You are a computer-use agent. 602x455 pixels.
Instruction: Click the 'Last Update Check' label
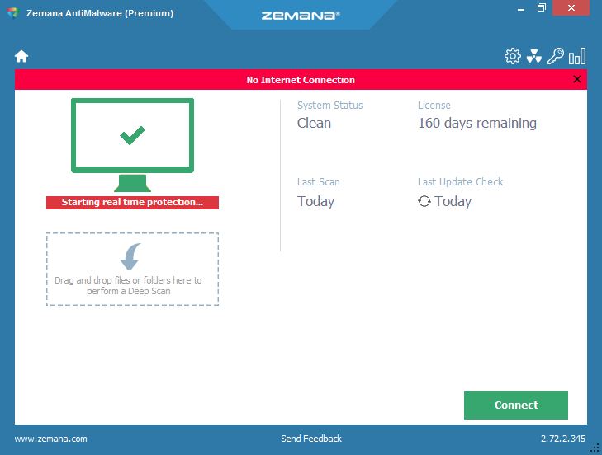460,181
